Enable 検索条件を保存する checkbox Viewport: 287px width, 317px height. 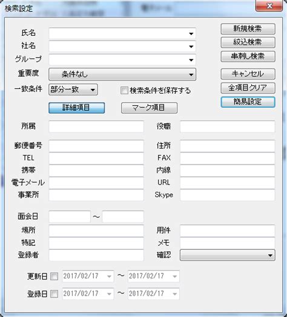(x=124, y=90)
